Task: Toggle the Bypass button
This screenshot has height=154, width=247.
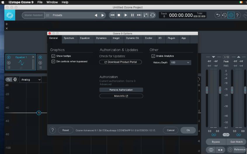Action: point(216,142)
